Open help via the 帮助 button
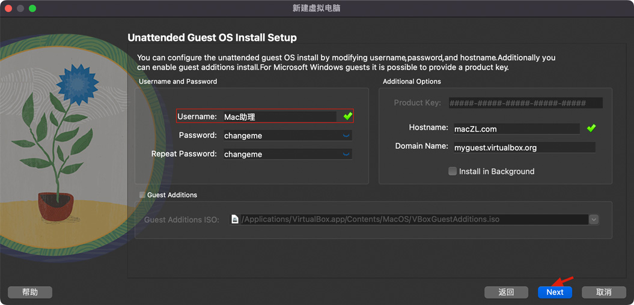 click(x=30, y=292)
